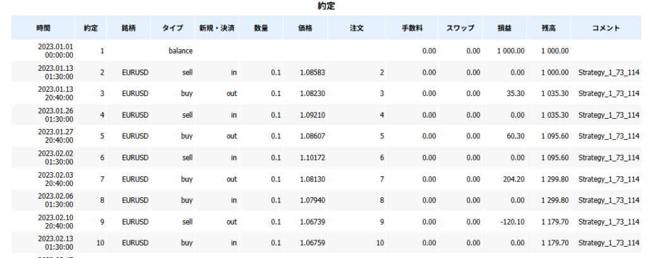Click the 時間 column header
Screen dimensions: 648x258
tap(44, 28)
